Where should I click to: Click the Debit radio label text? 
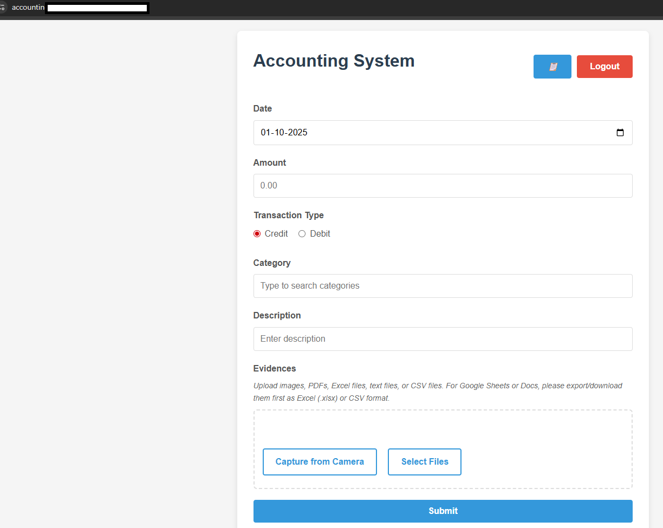[320, 233]
